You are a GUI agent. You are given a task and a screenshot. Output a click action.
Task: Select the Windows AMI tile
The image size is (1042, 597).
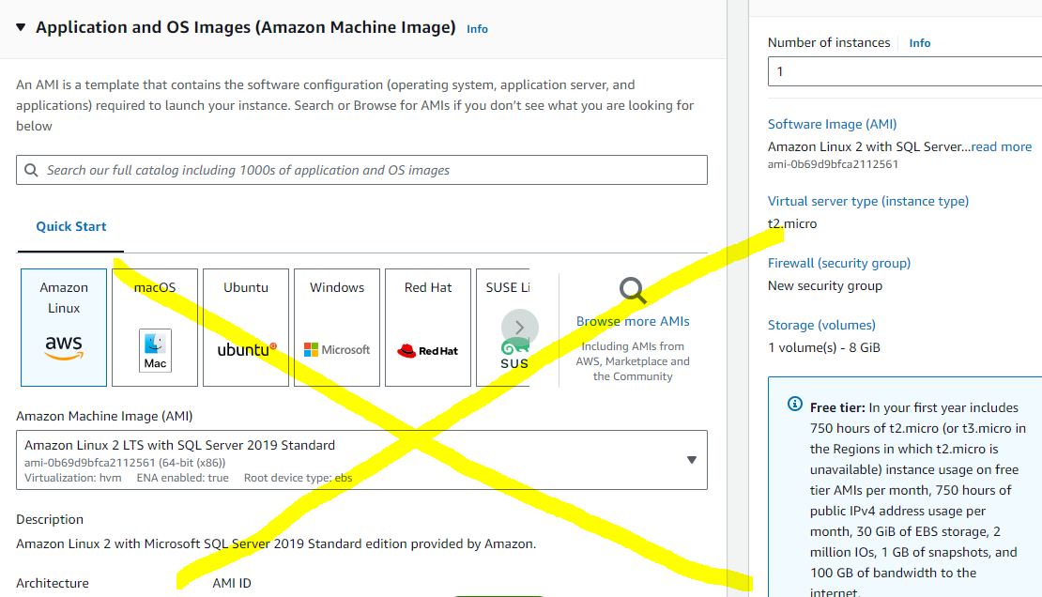coord(337,327)
